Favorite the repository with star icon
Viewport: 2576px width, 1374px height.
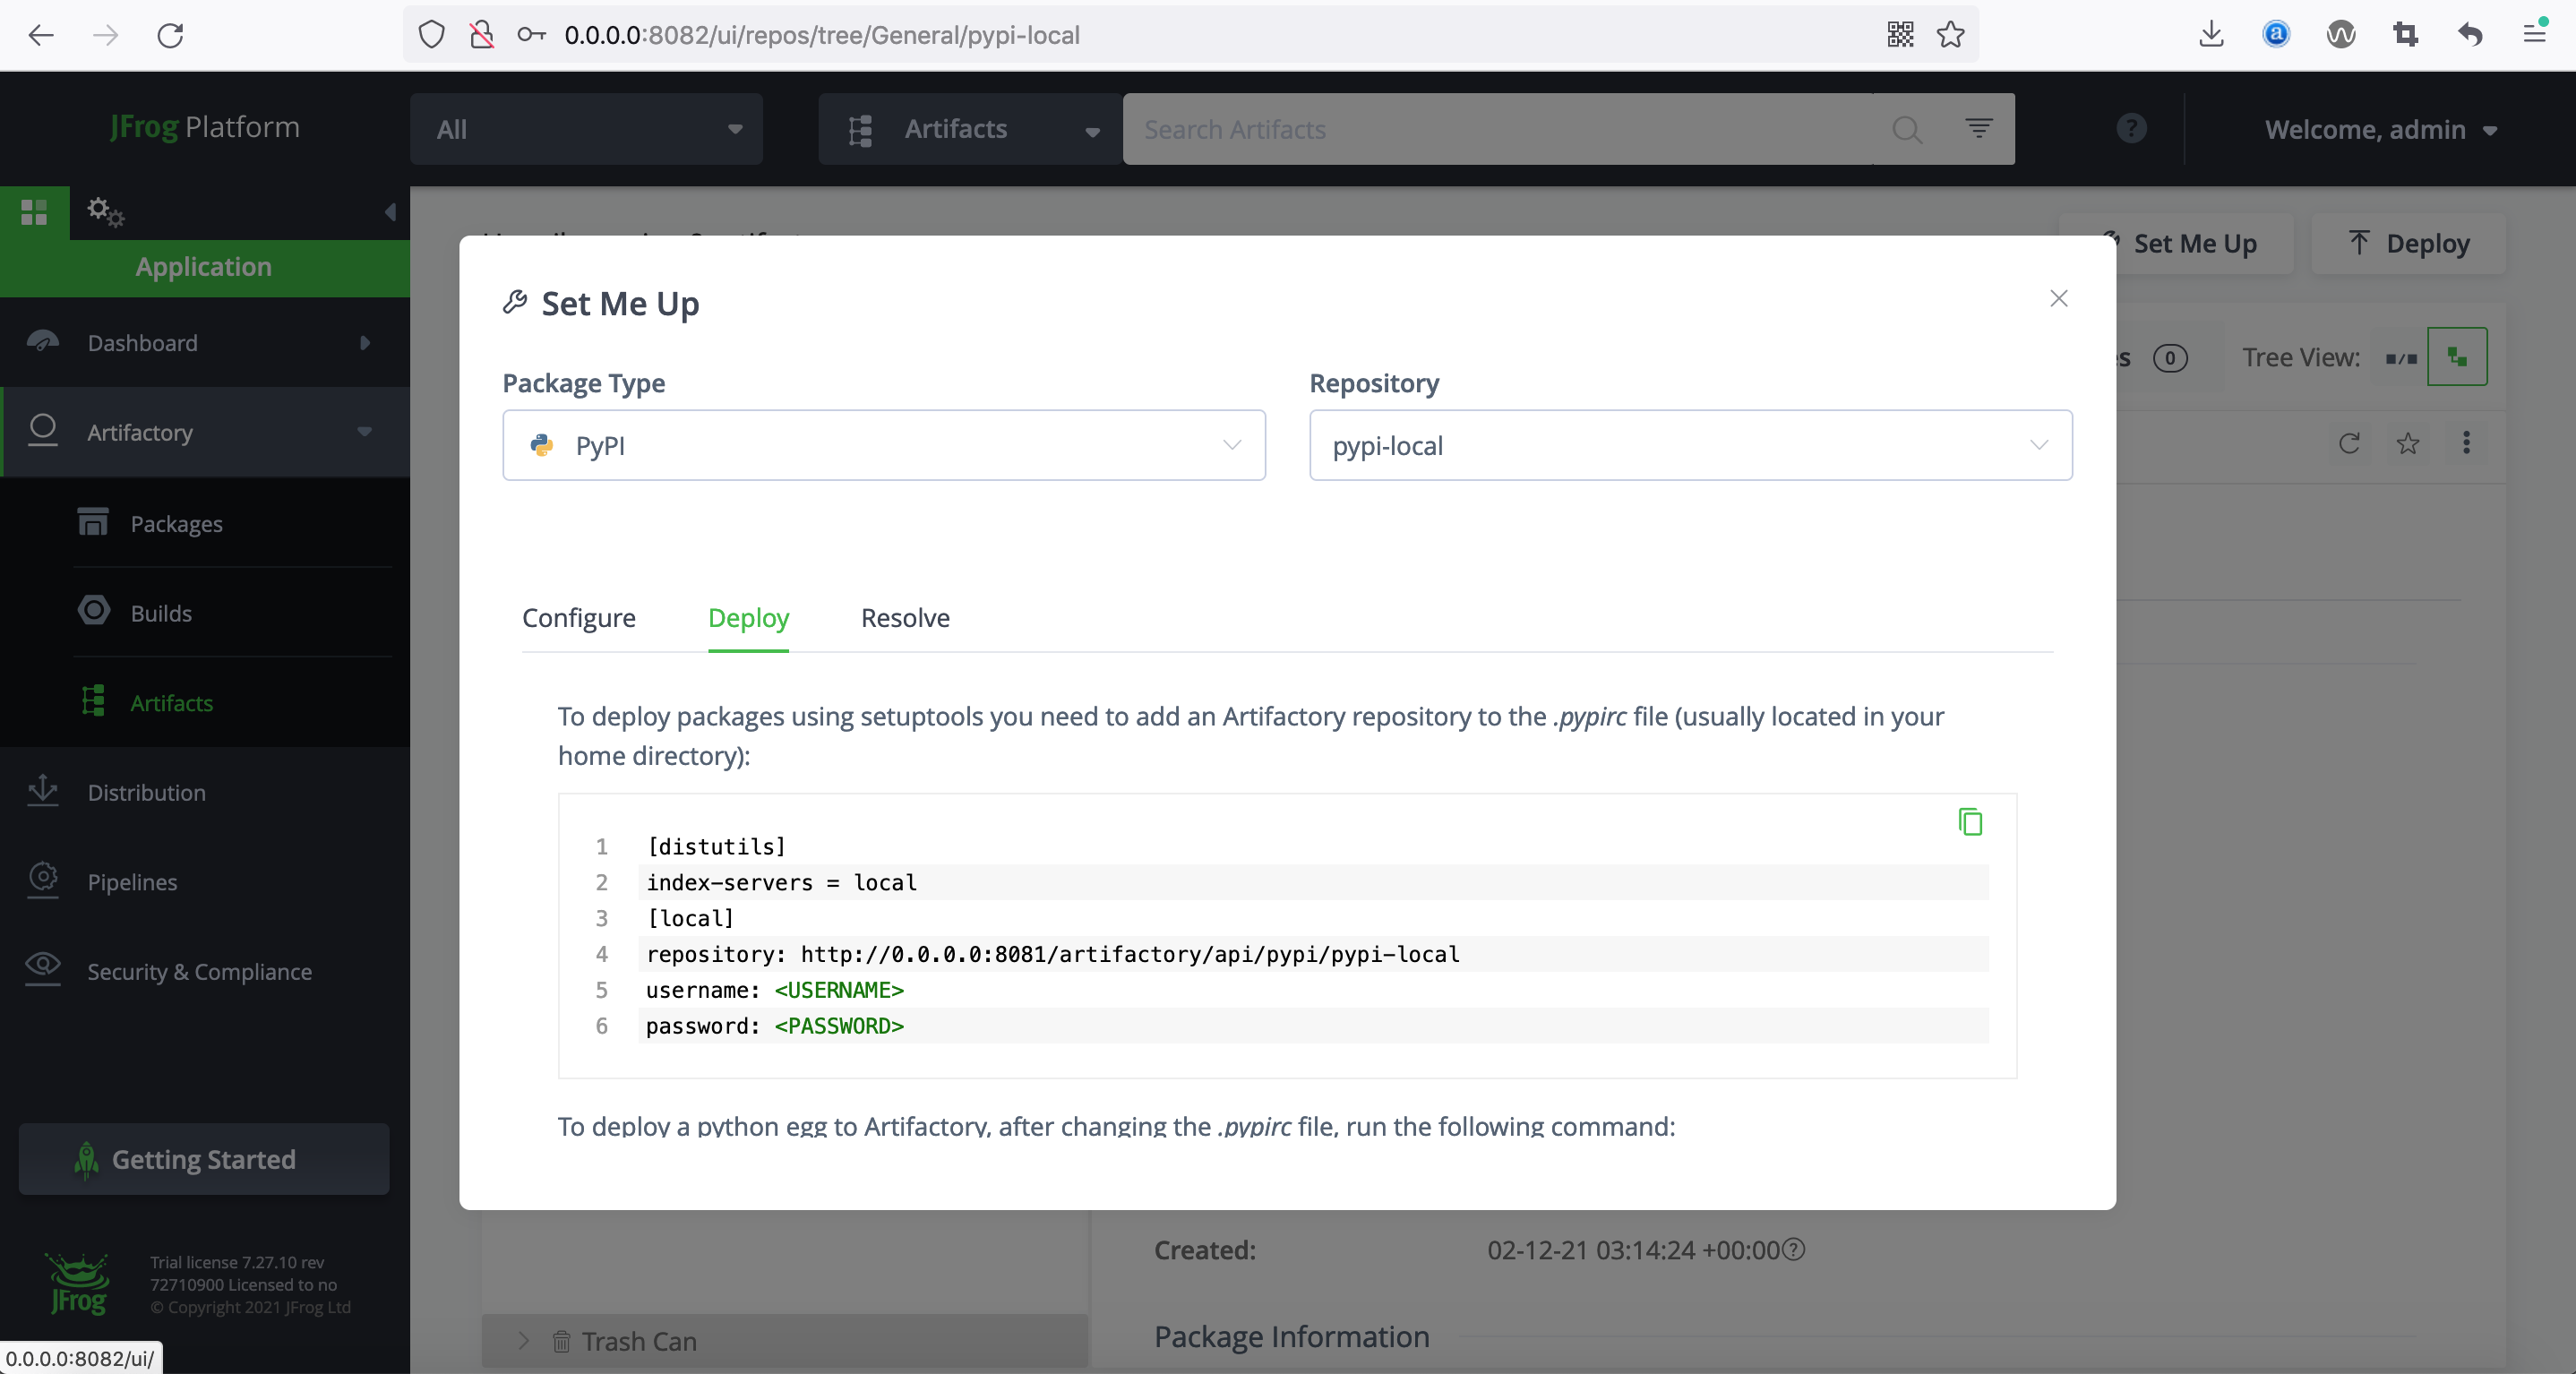[2407, 443]
